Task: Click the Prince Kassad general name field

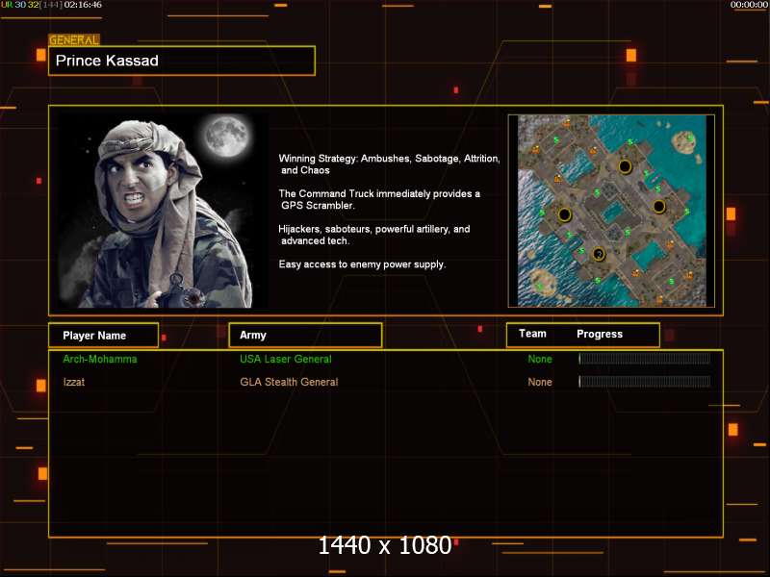Action: [182, 61]
